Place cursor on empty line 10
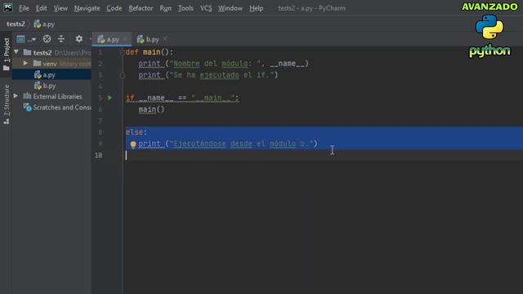The width and height of the screenshot is (523, 294). pyautogui.click(x=323, y=155)
